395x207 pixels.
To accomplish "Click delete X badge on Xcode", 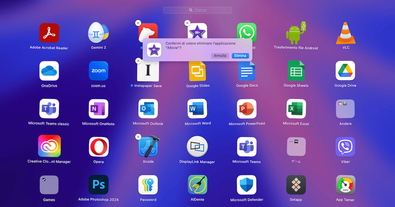I will 138,137.
